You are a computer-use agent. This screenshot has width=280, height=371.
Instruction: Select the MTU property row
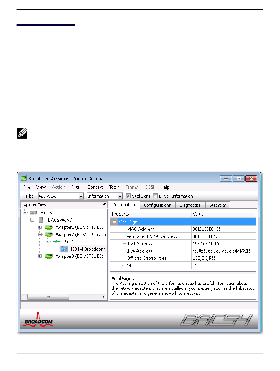tap(183, 265)
